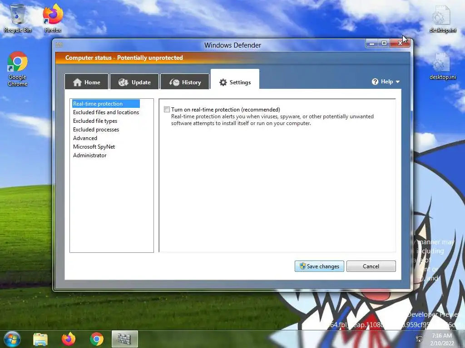The height and width of the screenshot is (348, 465).
Task: Maximize the Windows Defender window
Action: (x=384, y=43)
